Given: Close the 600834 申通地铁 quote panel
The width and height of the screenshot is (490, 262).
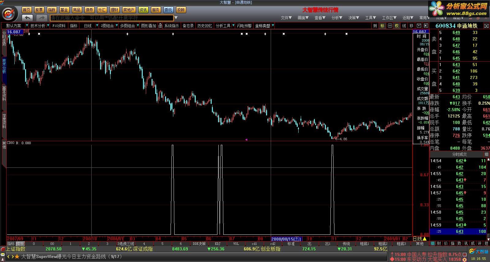Looking at the screenshot, I should coord(486,26).
